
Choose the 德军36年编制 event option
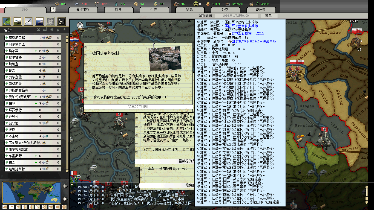(138, 106)
